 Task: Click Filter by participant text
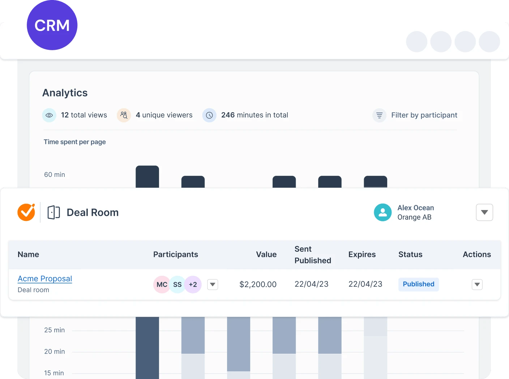424,115
